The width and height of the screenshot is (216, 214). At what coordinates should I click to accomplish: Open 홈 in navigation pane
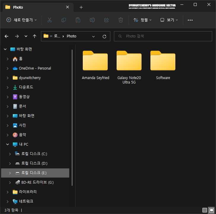[x=18, y=59]
